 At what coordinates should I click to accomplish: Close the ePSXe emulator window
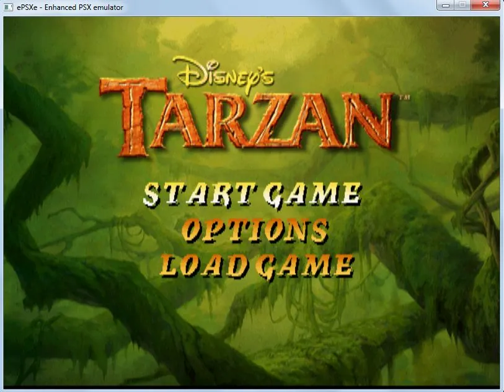[x=485, y=5]
